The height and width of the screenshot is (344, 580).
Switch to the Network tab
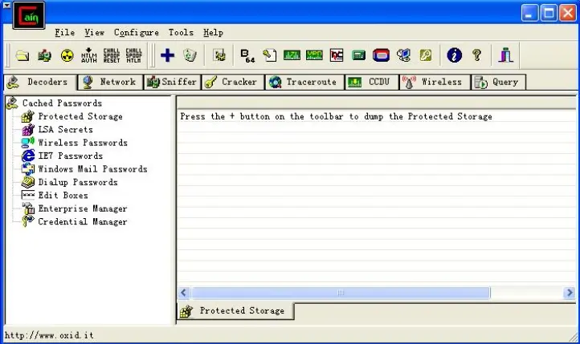pyautogui.click(x=110, y=82)
